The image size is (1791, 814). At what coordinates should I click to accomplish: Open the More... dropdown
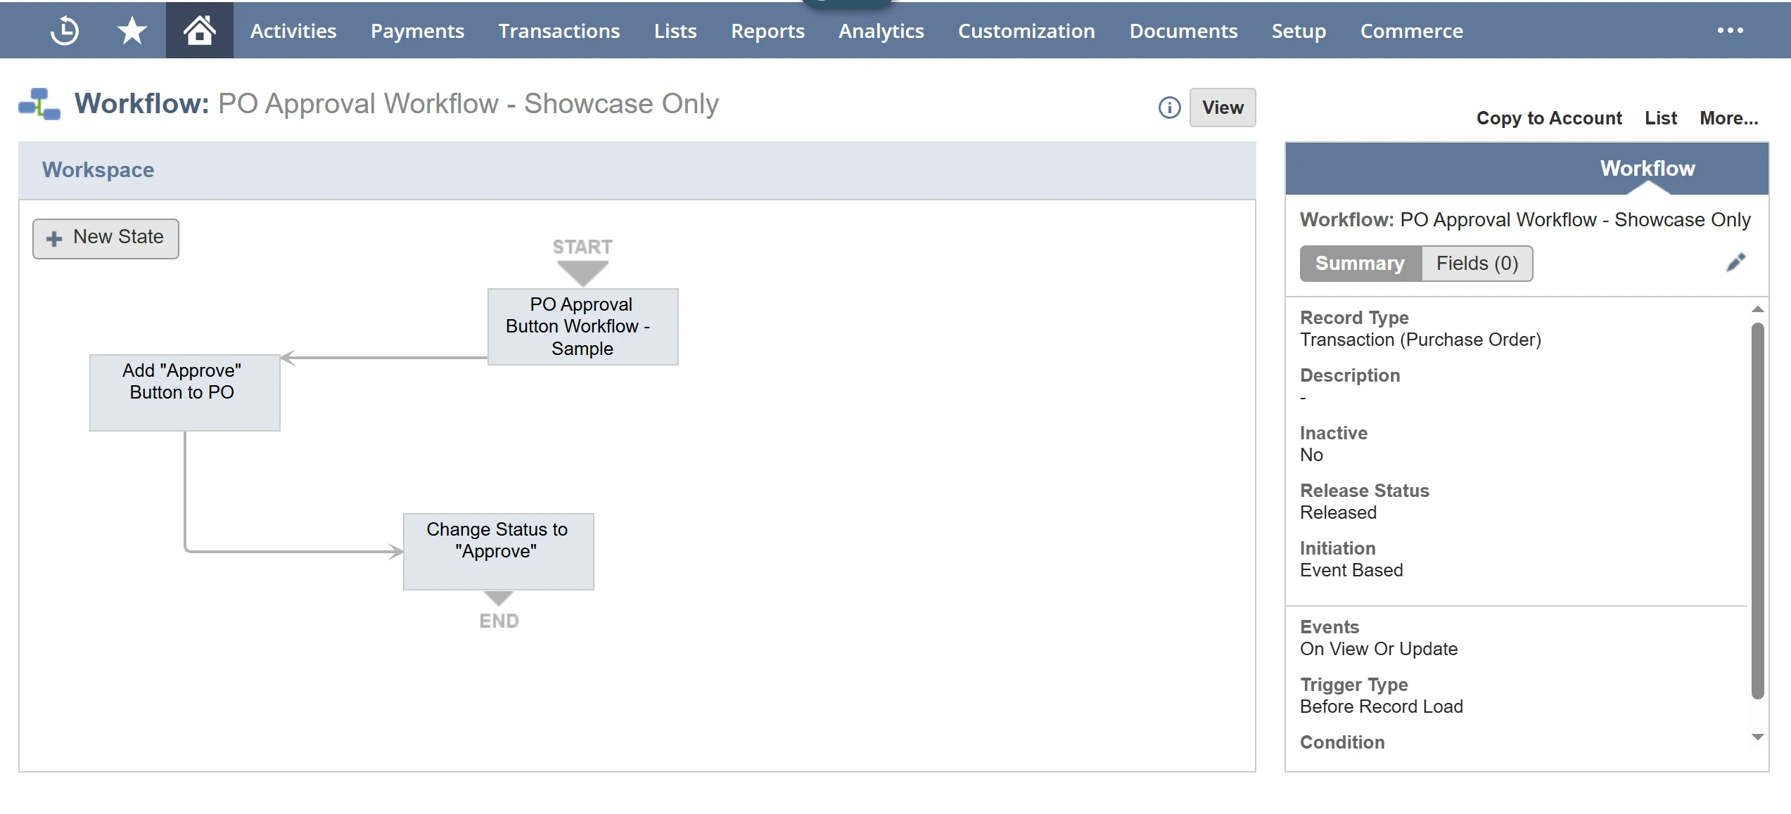pos(1728,118)
